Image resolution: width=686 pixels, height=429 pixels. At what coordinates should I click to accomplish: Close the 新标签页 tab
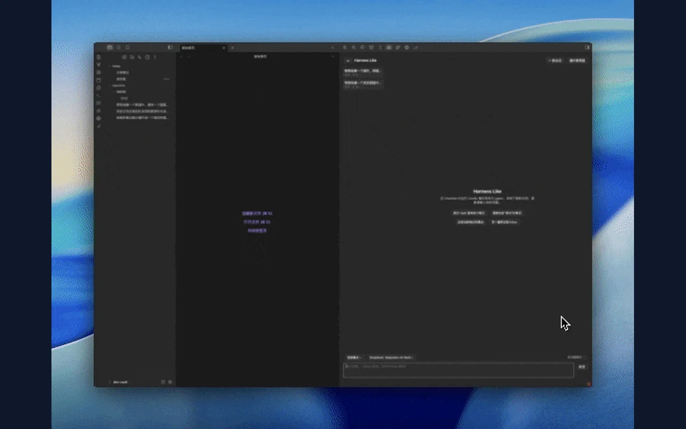pyautogui.click(x=223, y=48)
